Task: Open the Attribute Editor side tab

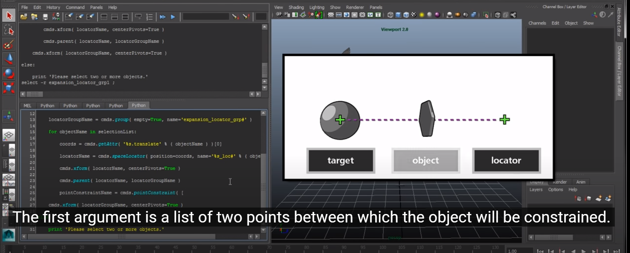Action: tap(619, 22)
